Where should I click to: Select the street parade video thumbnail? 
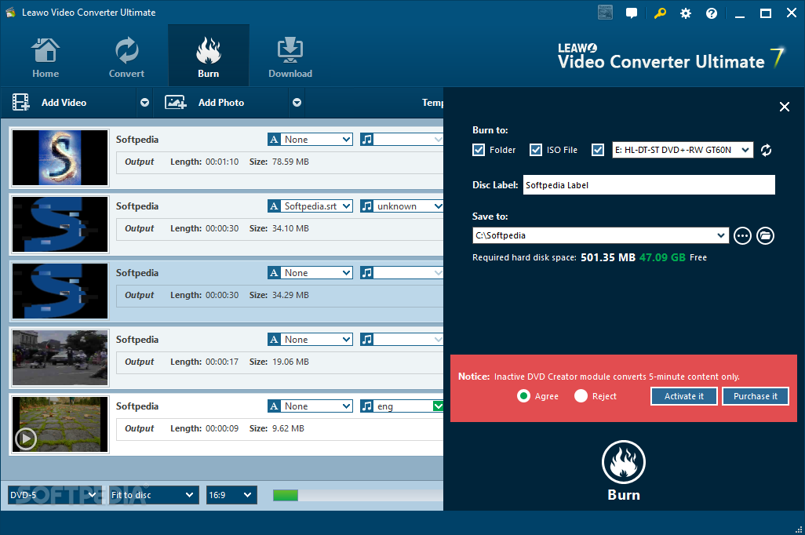[60, 358]
